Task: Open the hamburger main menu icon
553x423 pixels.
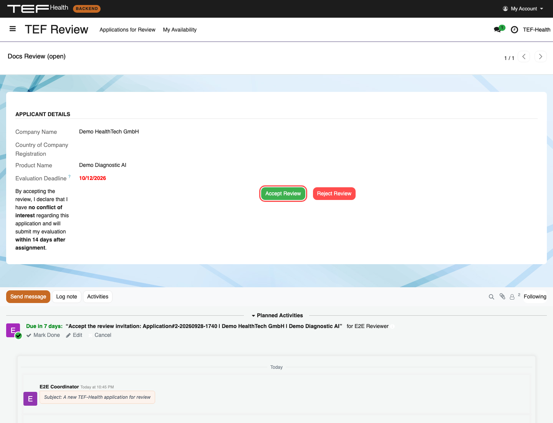Action: click(x=13, y=29)
